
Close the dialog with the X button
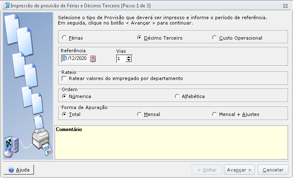click(x=285, y=6)
